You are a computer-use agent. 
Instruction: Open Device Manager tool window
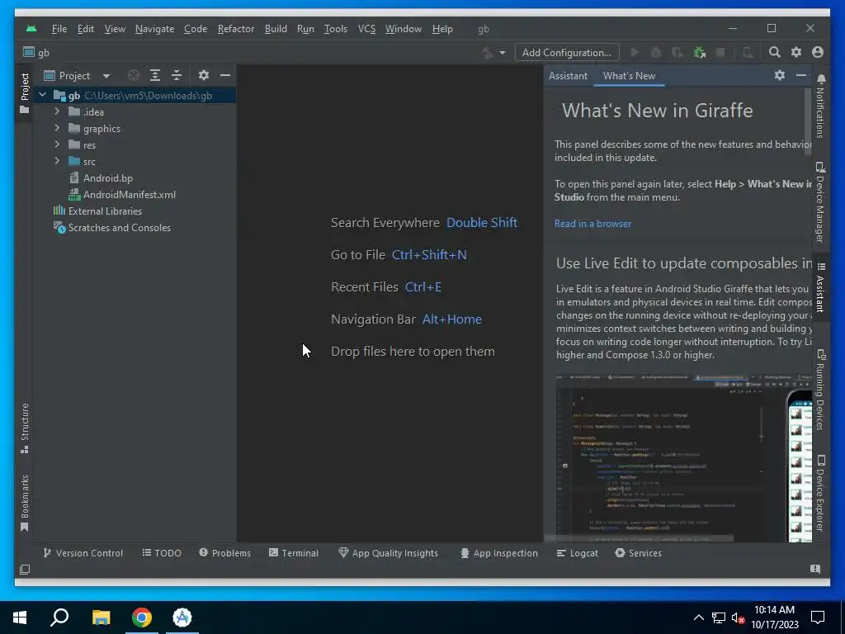click(820, 202)
